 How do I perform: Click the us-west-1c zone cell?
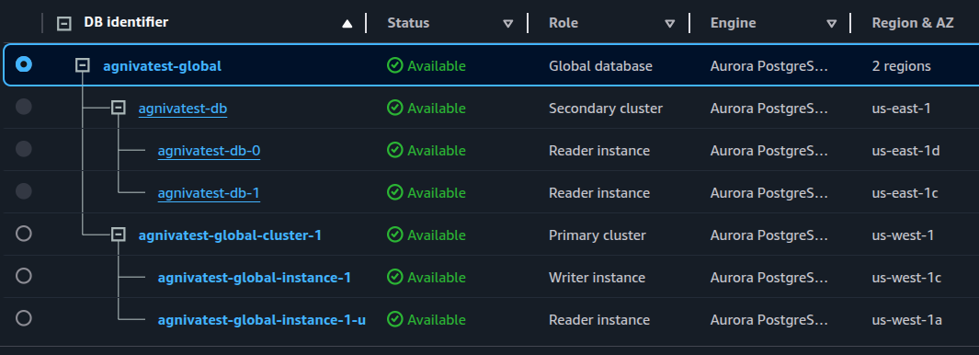pos(906,278)
